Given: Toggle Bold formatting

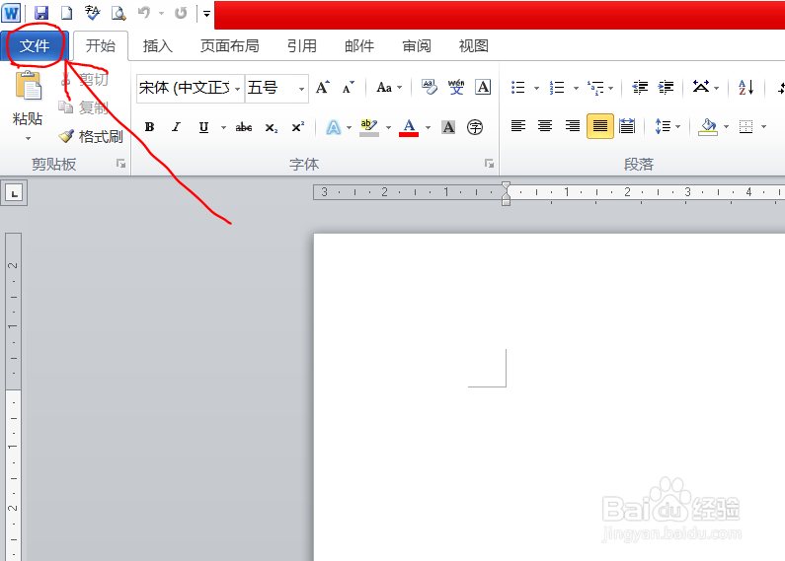Looking at the screenshot, I should click(x=149, y=127).
